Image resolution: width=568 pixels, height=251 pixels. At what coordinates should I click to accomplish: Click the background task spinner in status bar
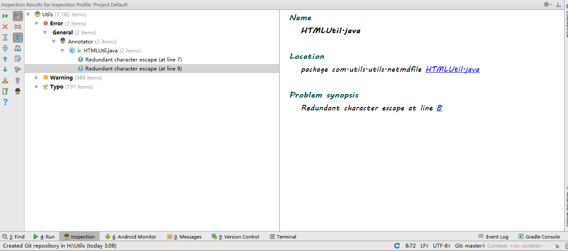click(397, 246)
